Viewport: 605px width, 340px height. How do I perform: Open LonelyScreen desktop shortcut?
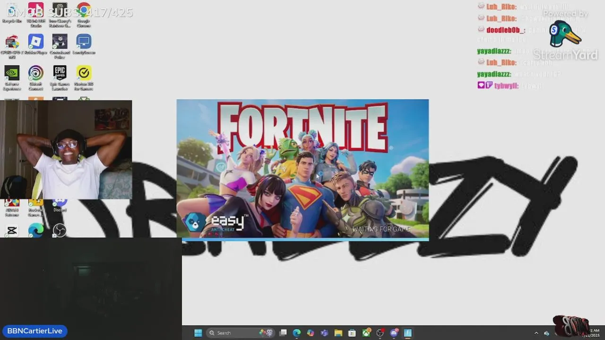(x=84, y=45)
